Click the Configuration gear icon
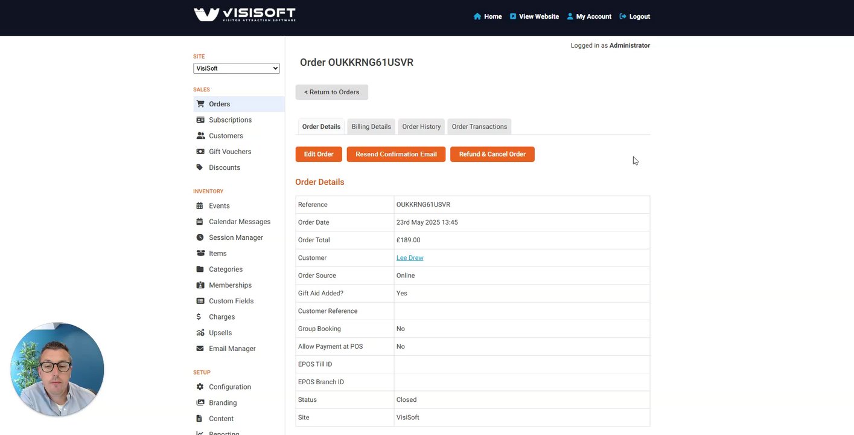The height and width of the screenshot is (435, 854). tap(200, 387)
